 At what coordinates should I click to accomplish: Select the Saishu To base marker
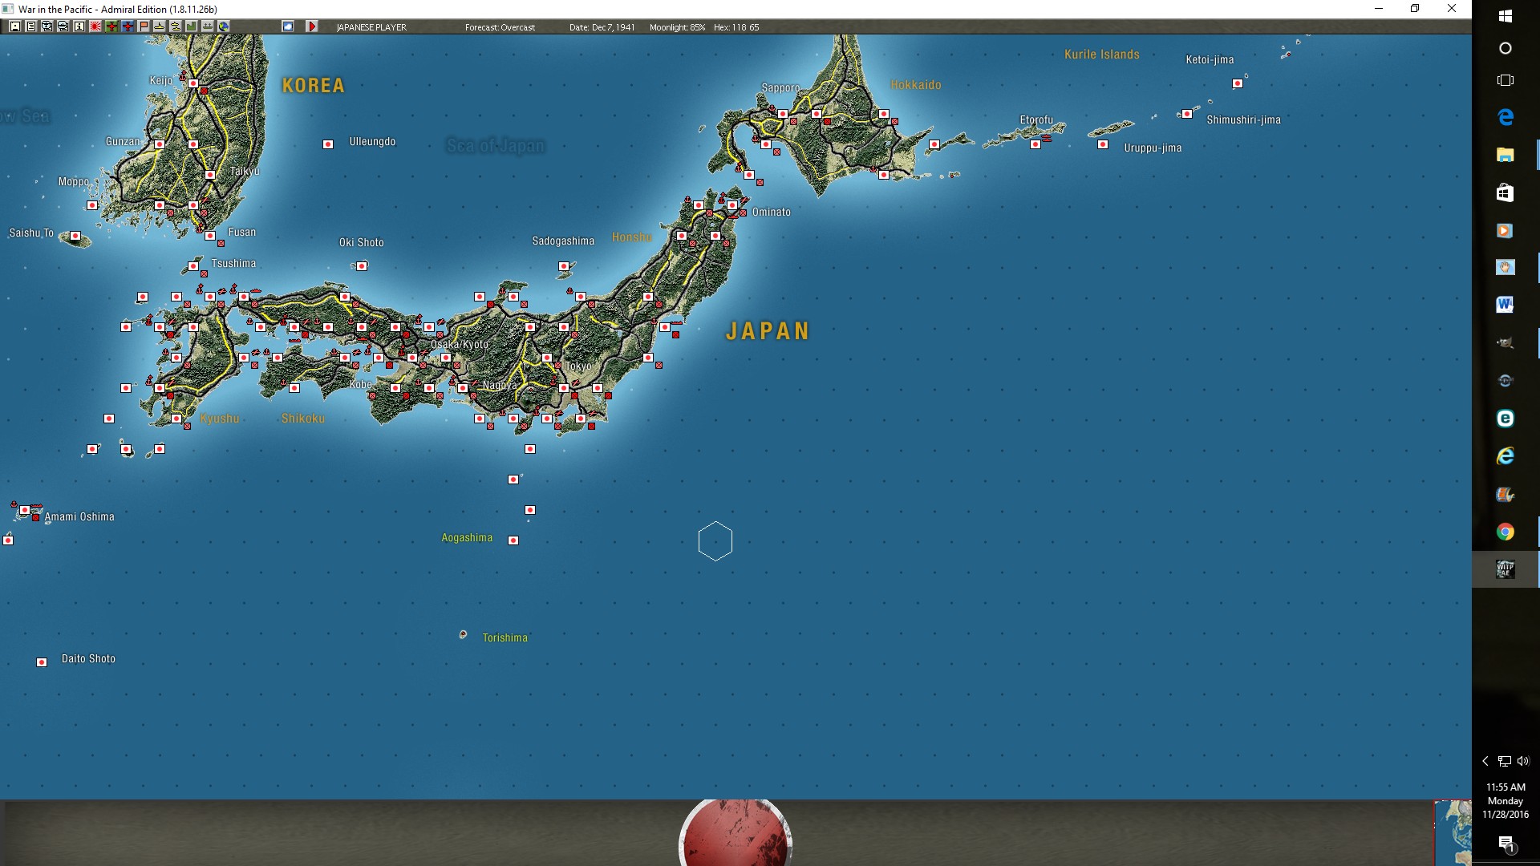tap(75, 237)
